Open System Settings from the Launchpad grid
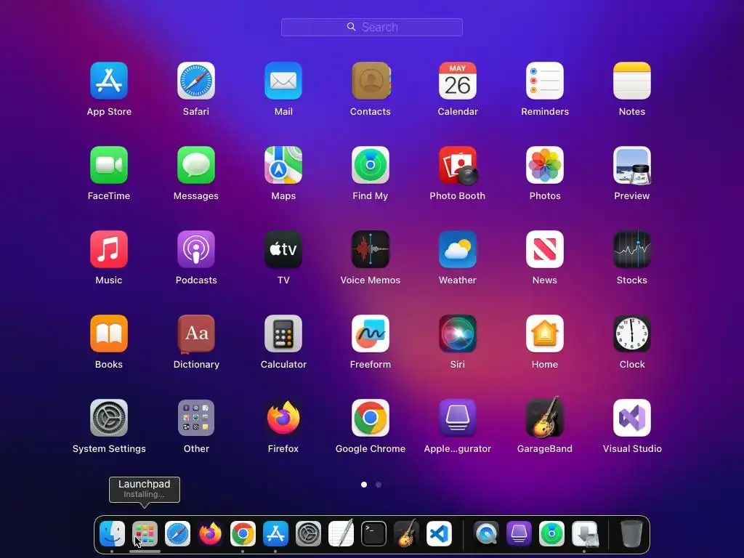Screen dimensions: 744x558 [x=109, y=418]
